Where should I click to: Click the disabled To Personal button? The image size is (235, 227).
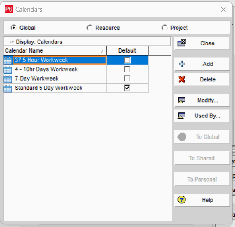(202, 179)
